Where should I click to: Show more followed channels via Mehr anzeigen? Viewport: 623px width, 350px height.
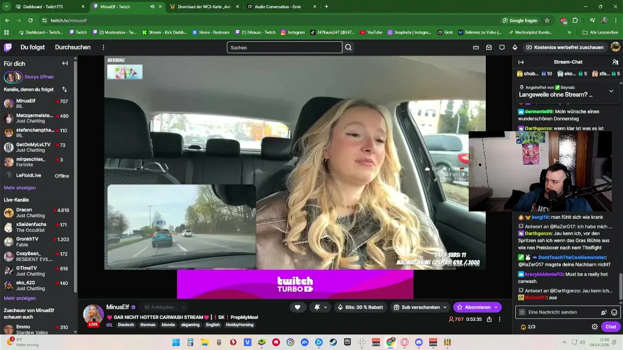pos(19,188)
